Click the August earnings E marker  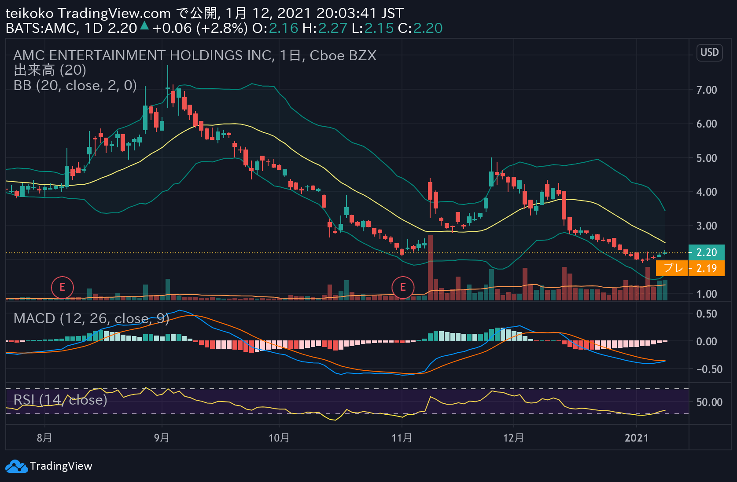[62, 287]
